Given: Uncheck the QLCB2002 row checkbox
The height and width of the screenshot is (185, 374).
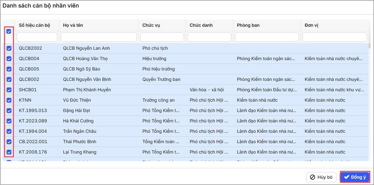Looking at the screenshot, I should coord(9,48).
